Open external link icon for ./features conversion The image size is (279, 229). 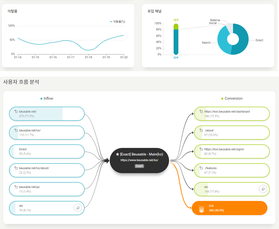tap(201, 168)
